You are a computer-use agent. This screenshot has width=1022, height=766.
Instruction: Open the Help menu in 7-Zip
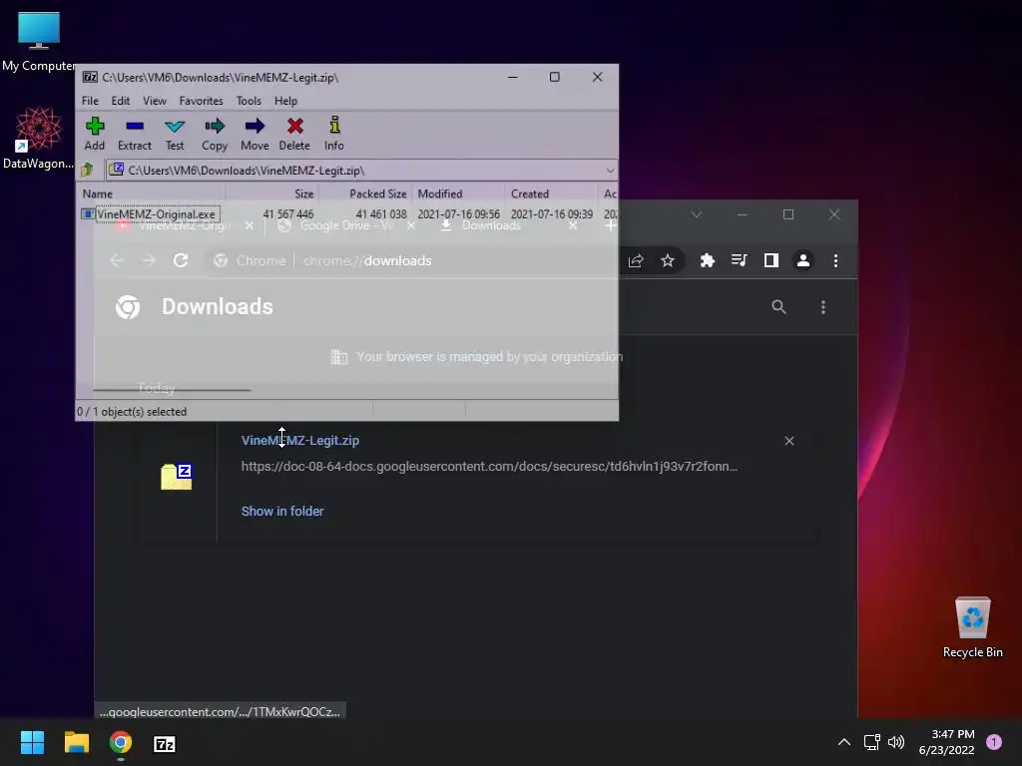(285, 101)
